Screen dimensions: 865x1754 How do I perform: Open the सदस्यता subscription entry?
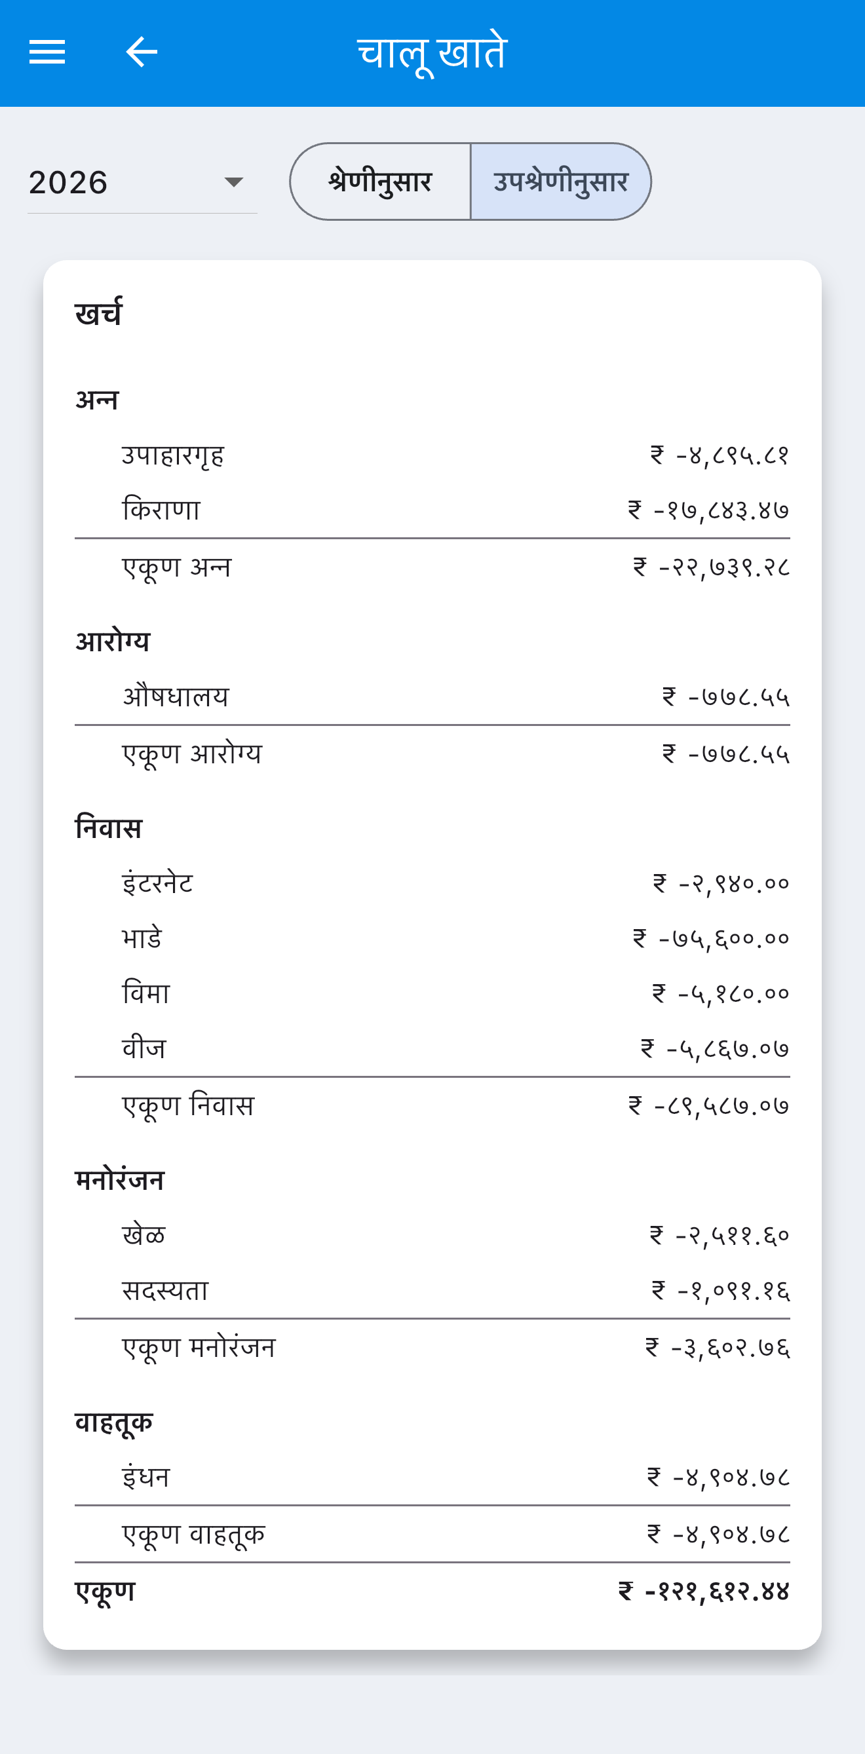432,1290
